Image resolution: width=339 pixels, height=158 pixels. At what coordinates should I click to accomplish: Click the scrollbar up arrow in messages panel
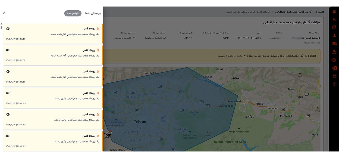click(1, 24)
